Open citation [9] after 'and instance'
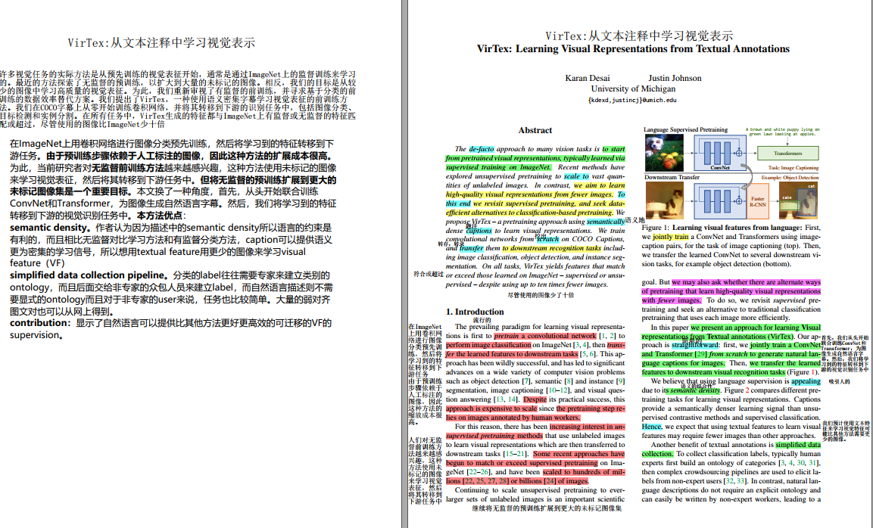The height and width of the screenshot is (528, 873). 620,381
